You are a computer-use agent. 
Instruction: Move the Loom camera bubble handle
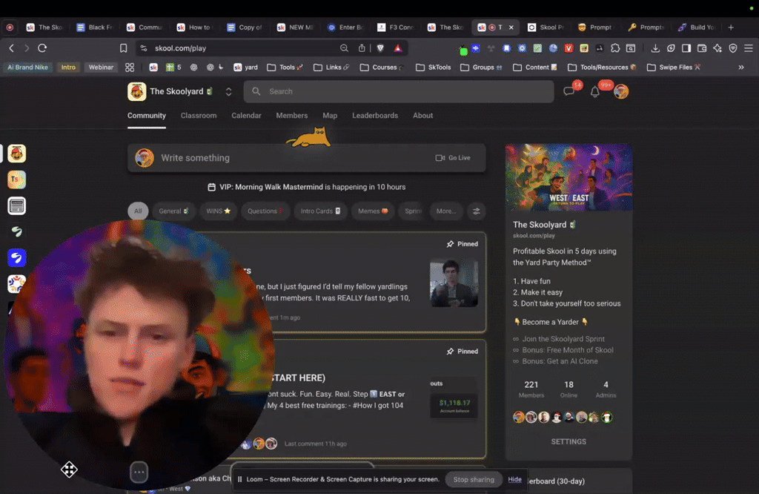click(69, 470)
